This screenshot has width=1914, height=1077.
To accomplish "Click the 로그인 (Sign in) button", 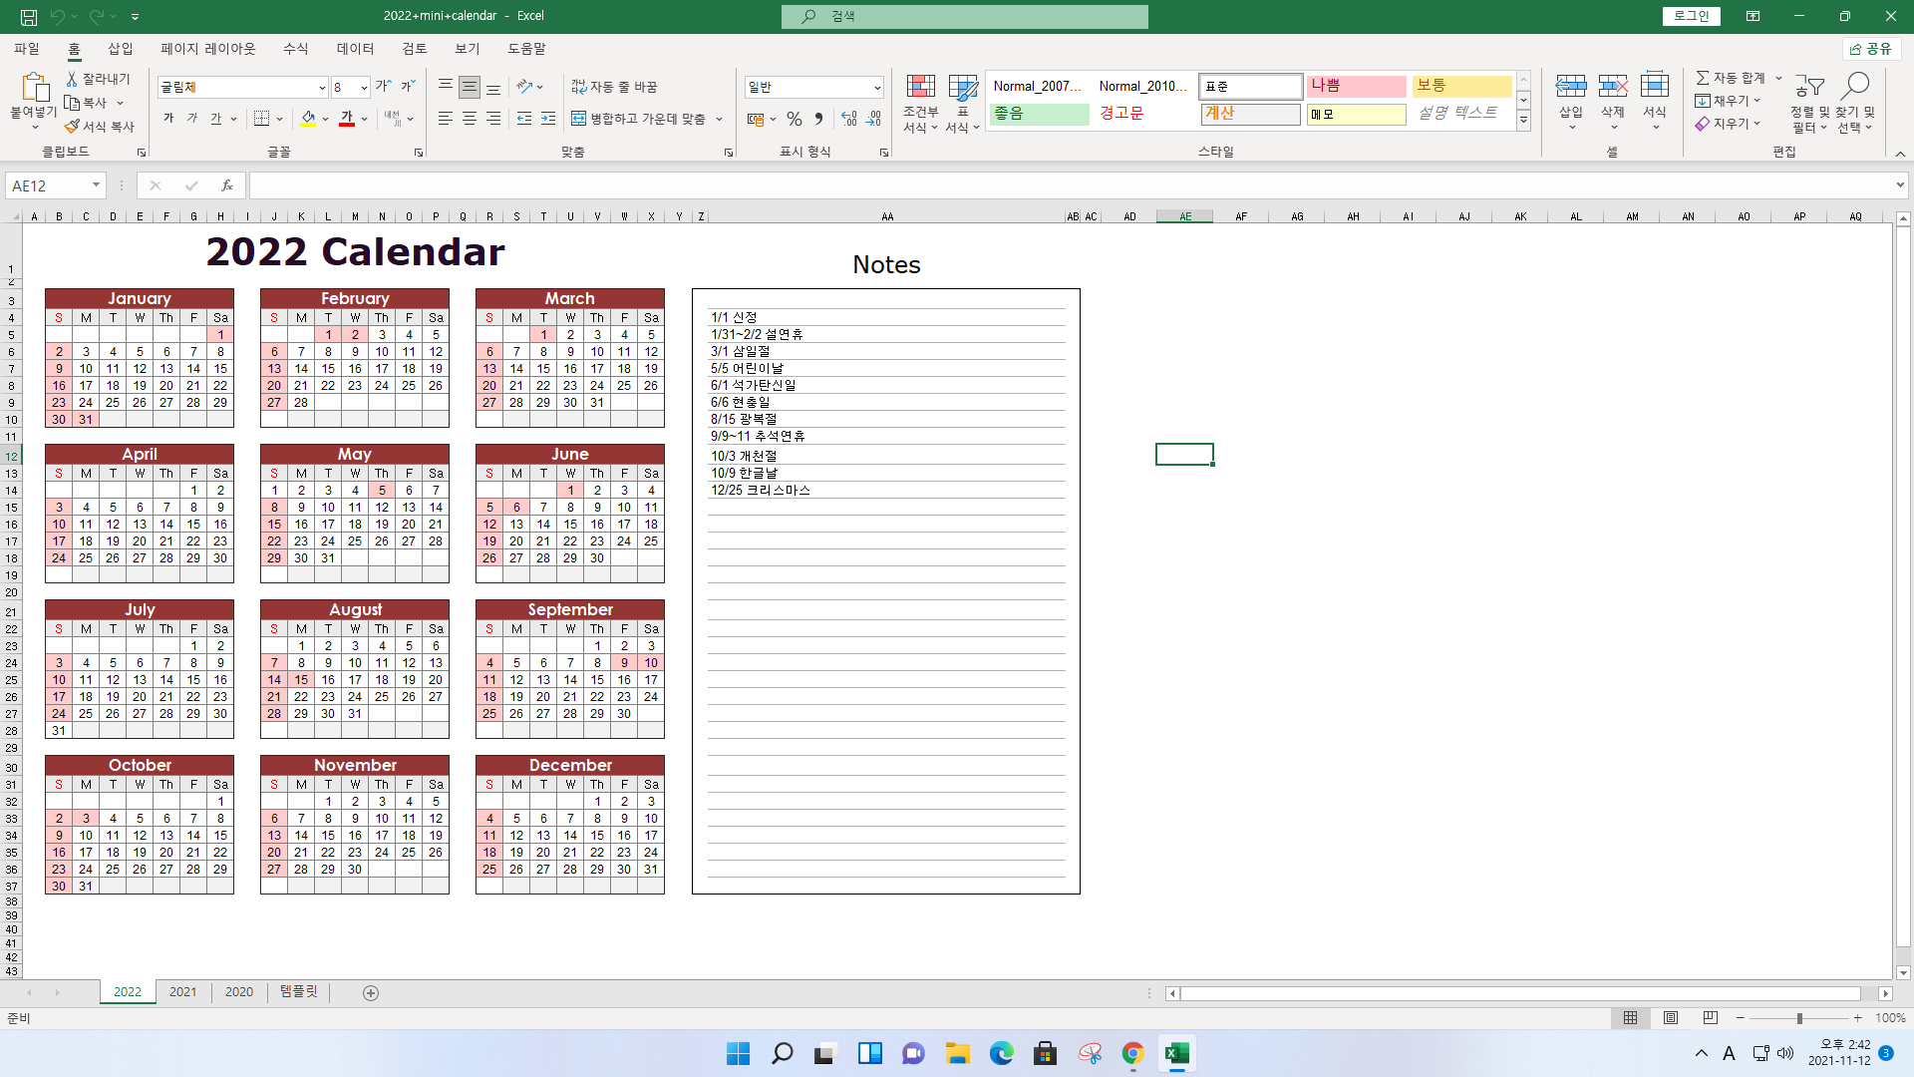I will pos(1691,16).
